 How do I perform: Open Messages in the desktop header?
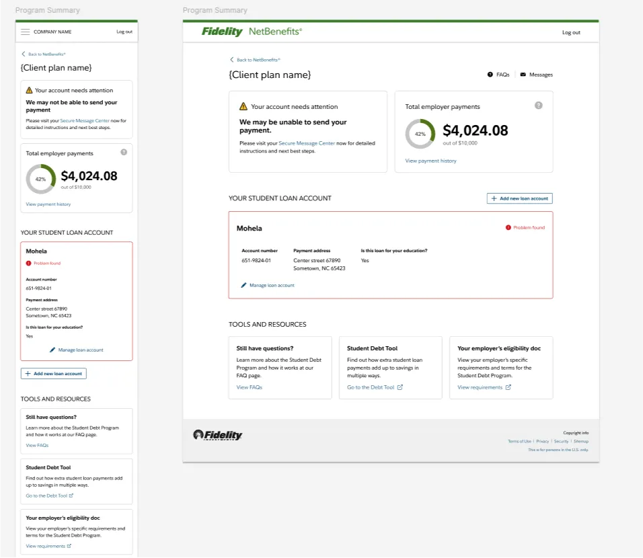coord(536,75)
